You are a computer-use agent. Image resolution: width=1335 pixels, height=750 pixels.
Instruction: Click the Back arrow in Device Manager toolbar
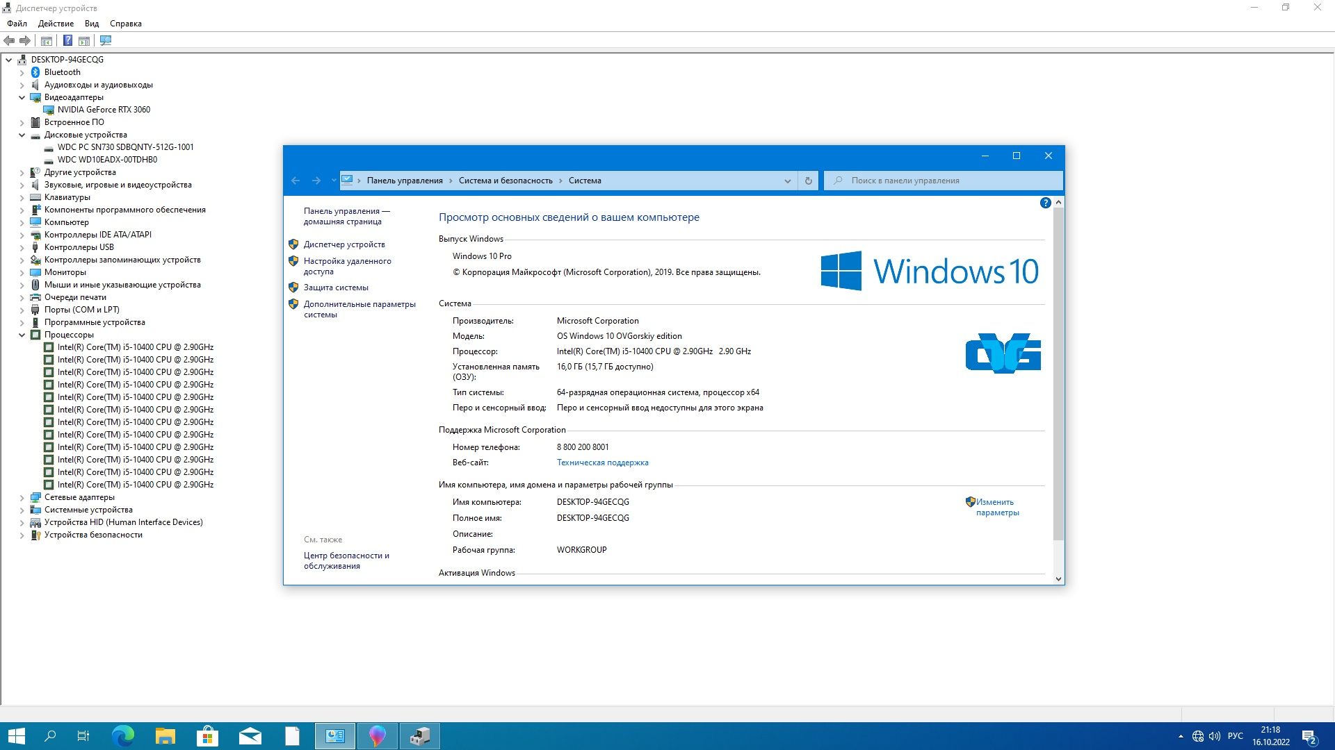[x=9, y=40]
